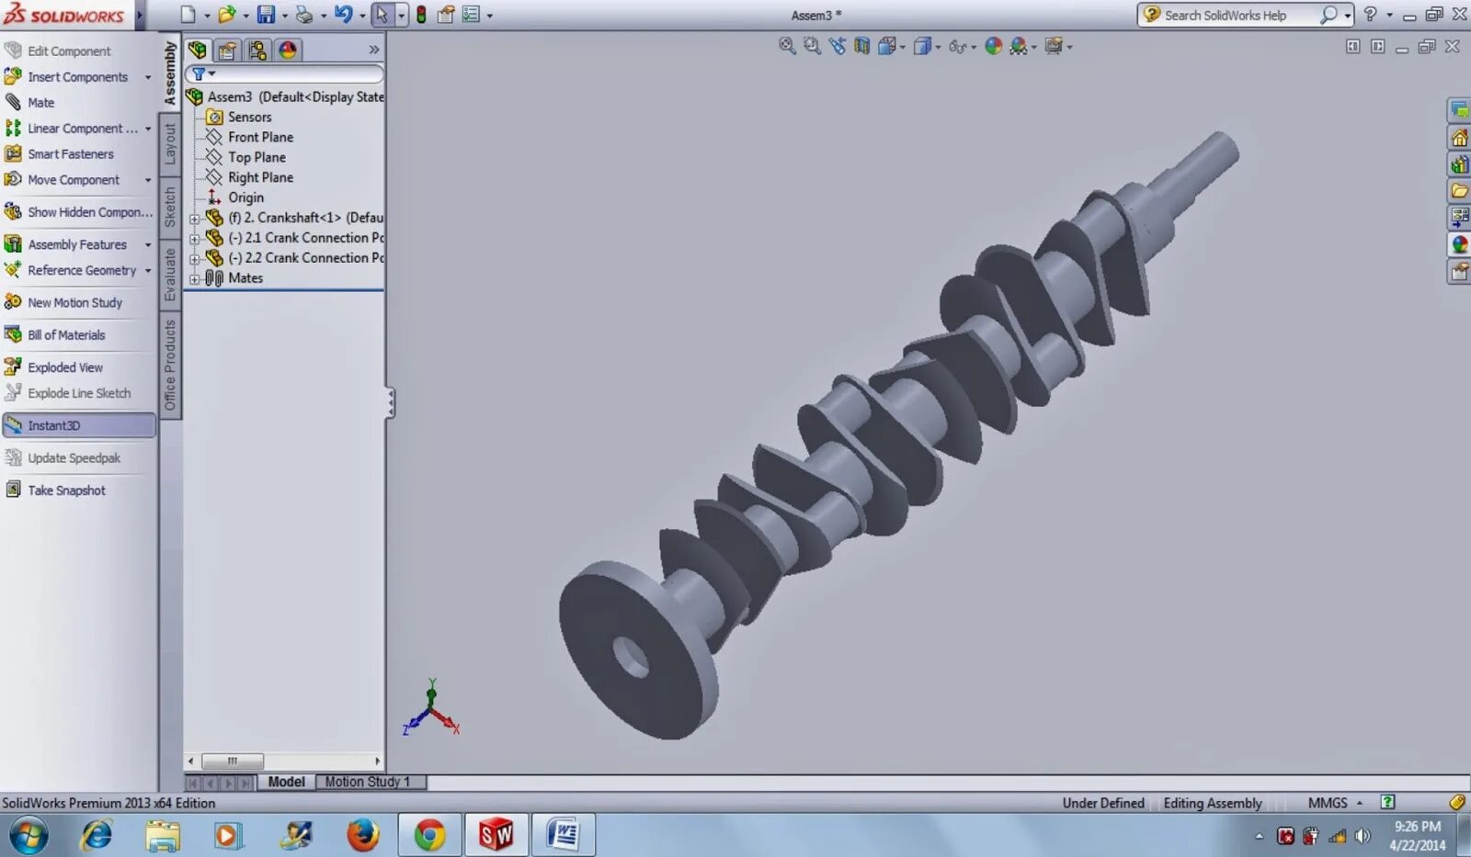The height and width of the screenshot is (857, 1471).
Task: Click New Motion Study
Action: [x=75, y=302]
